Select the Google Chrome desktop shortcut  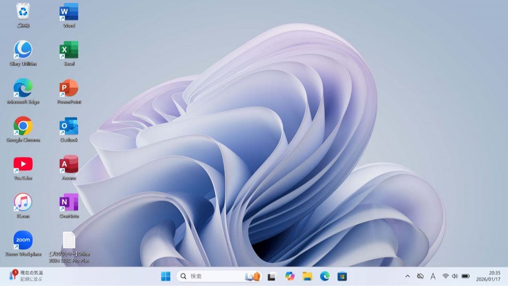(23, 126)
